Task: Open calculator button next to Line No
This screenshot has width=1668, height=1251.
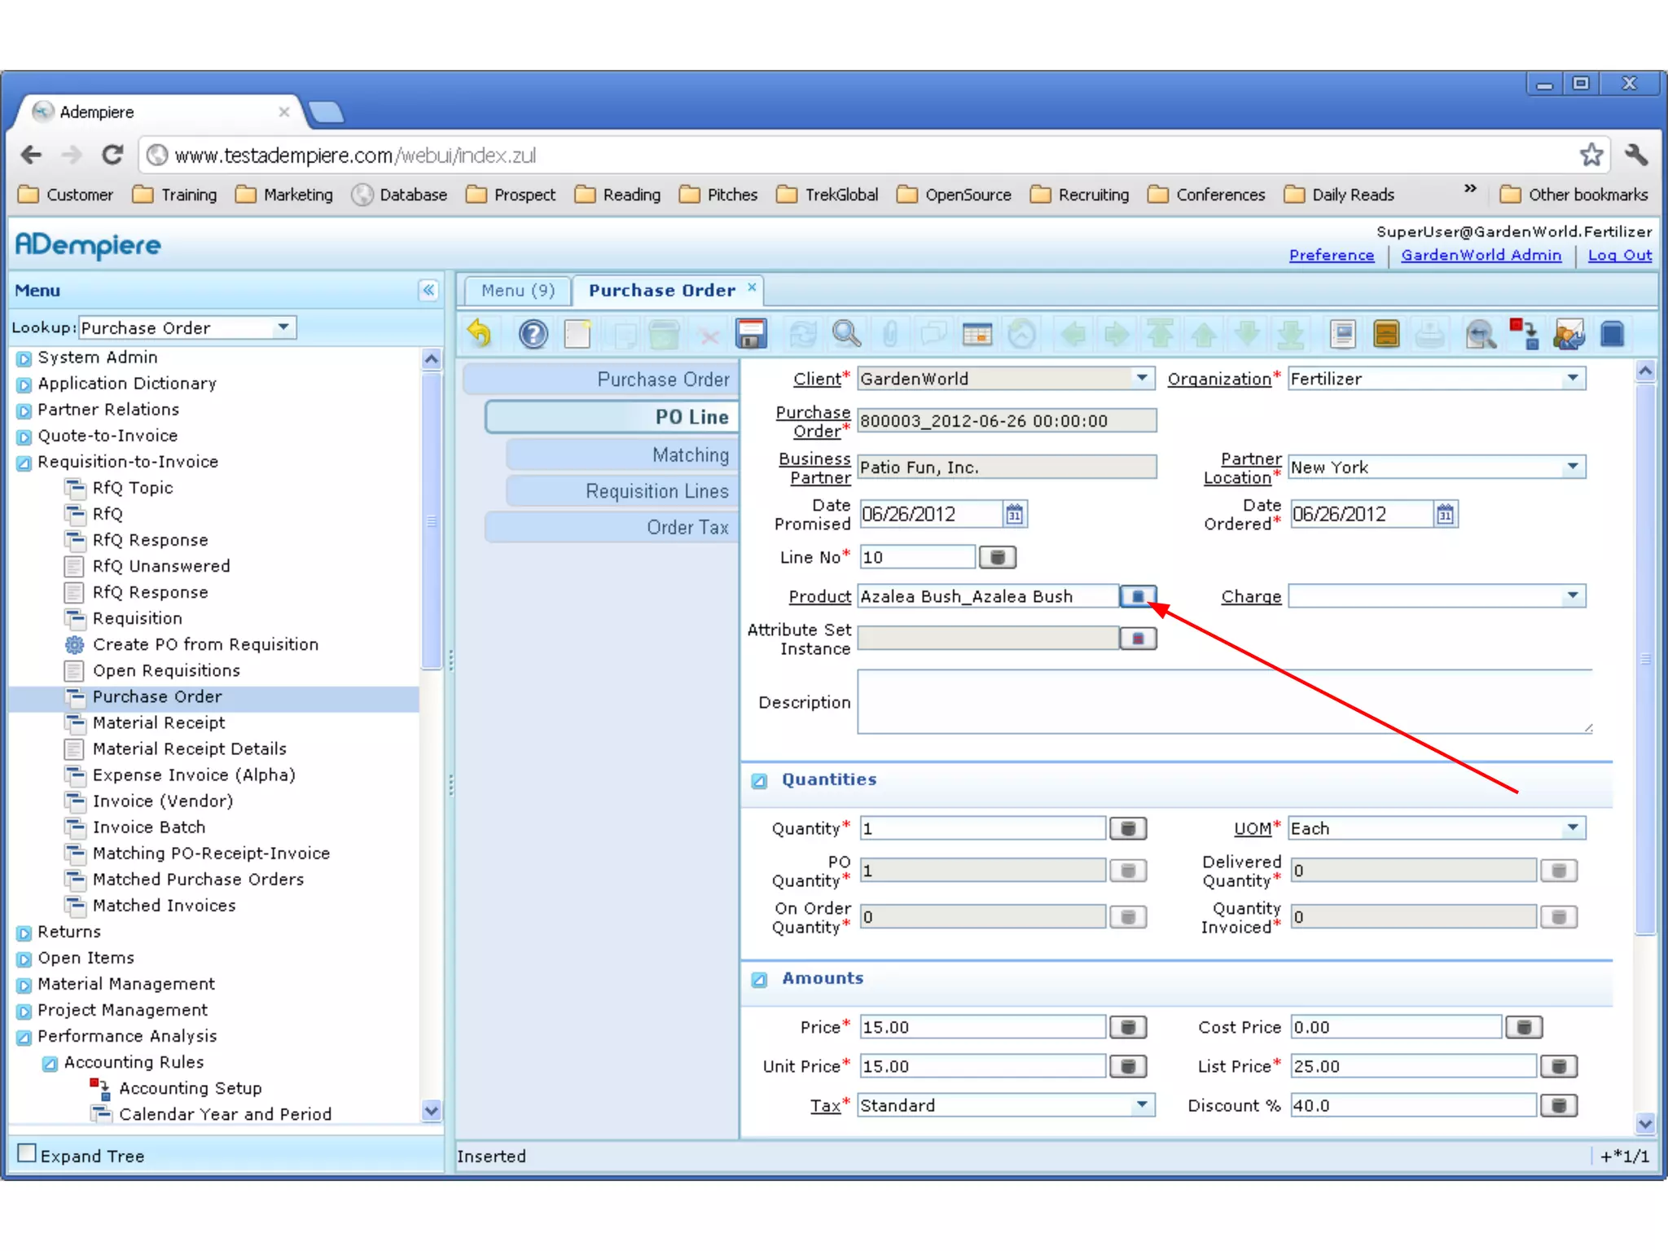Action: [x=997, y=557]
